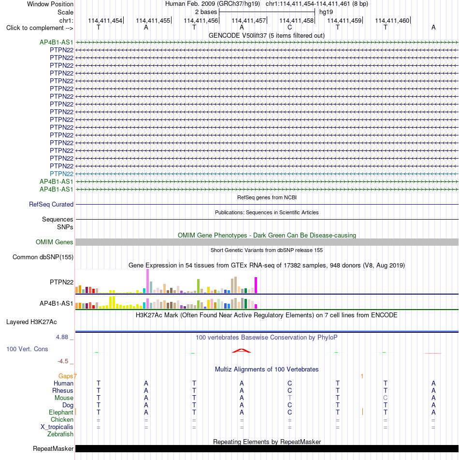Click the light-blue PTPN22 transcript label

pyautogui.click(x=61, y=174)
